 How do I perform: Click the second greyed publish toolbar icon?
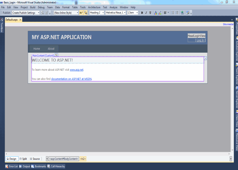[x=47, y=13]
